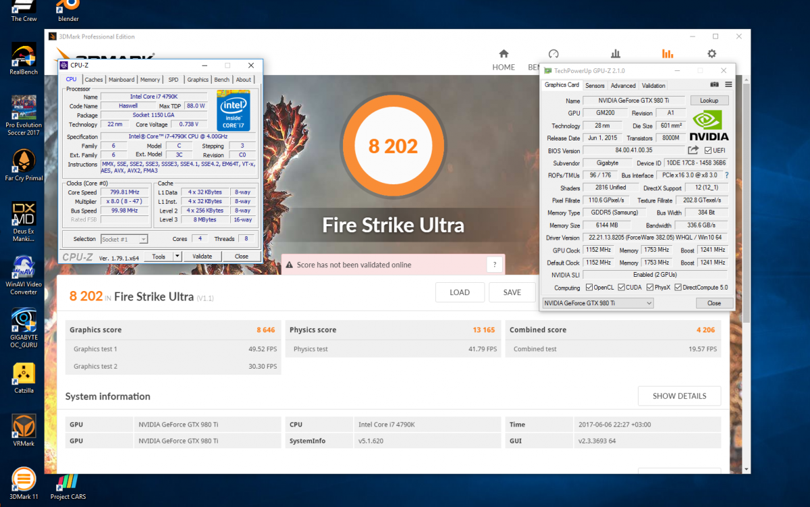
Task: Open RealBench desktop icon
Action: click(x=24, y=59)
